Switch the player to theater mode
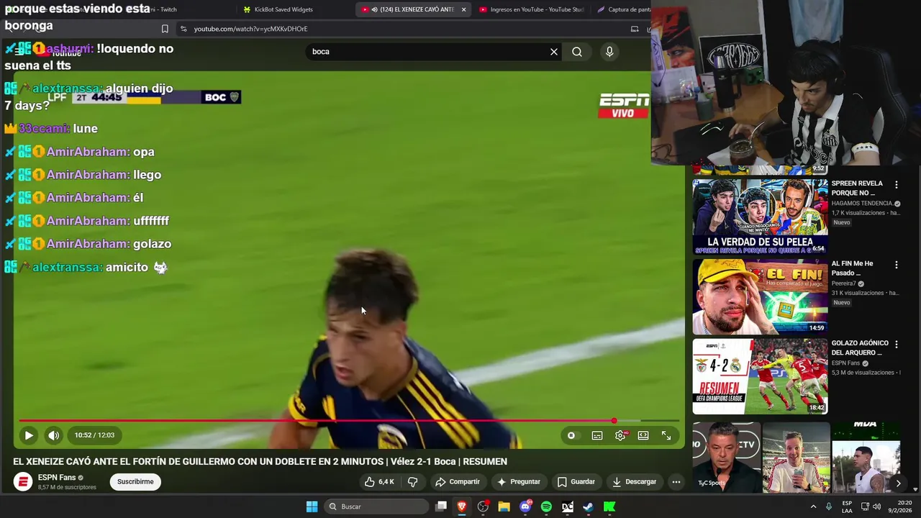The width and height of the screenshot is (921, 518). (643, 435)
